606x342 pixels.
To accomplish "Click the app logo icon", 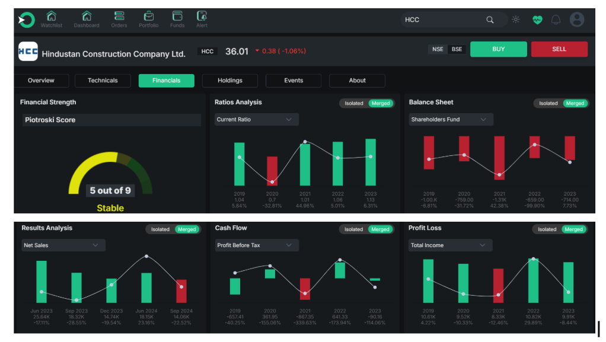I will (26, 20).
